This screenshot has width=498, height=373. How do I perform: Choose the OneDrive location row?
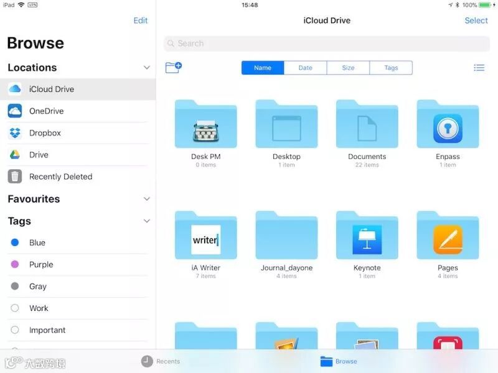click(78, 111)
